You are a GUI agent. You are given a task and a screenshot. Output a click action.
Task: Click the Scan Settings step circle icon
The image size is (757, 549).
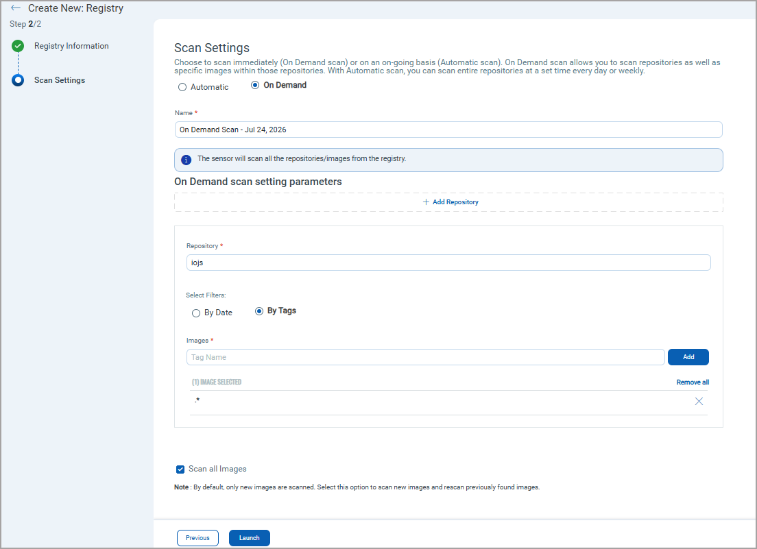point(18,80)
